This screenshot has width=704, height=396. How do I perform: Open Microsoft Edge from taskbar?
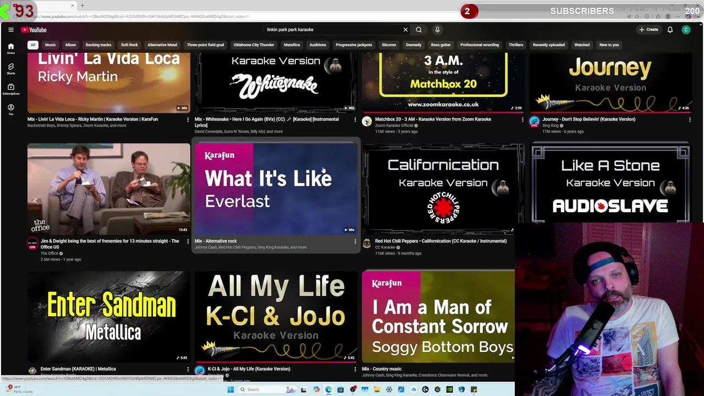tap(328, 389)
